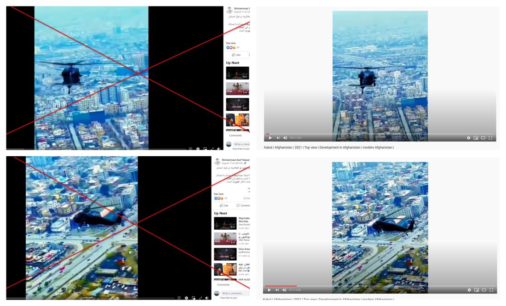
Task: Click comment input in lower Facebook screenshot
Action: (235, 293)
